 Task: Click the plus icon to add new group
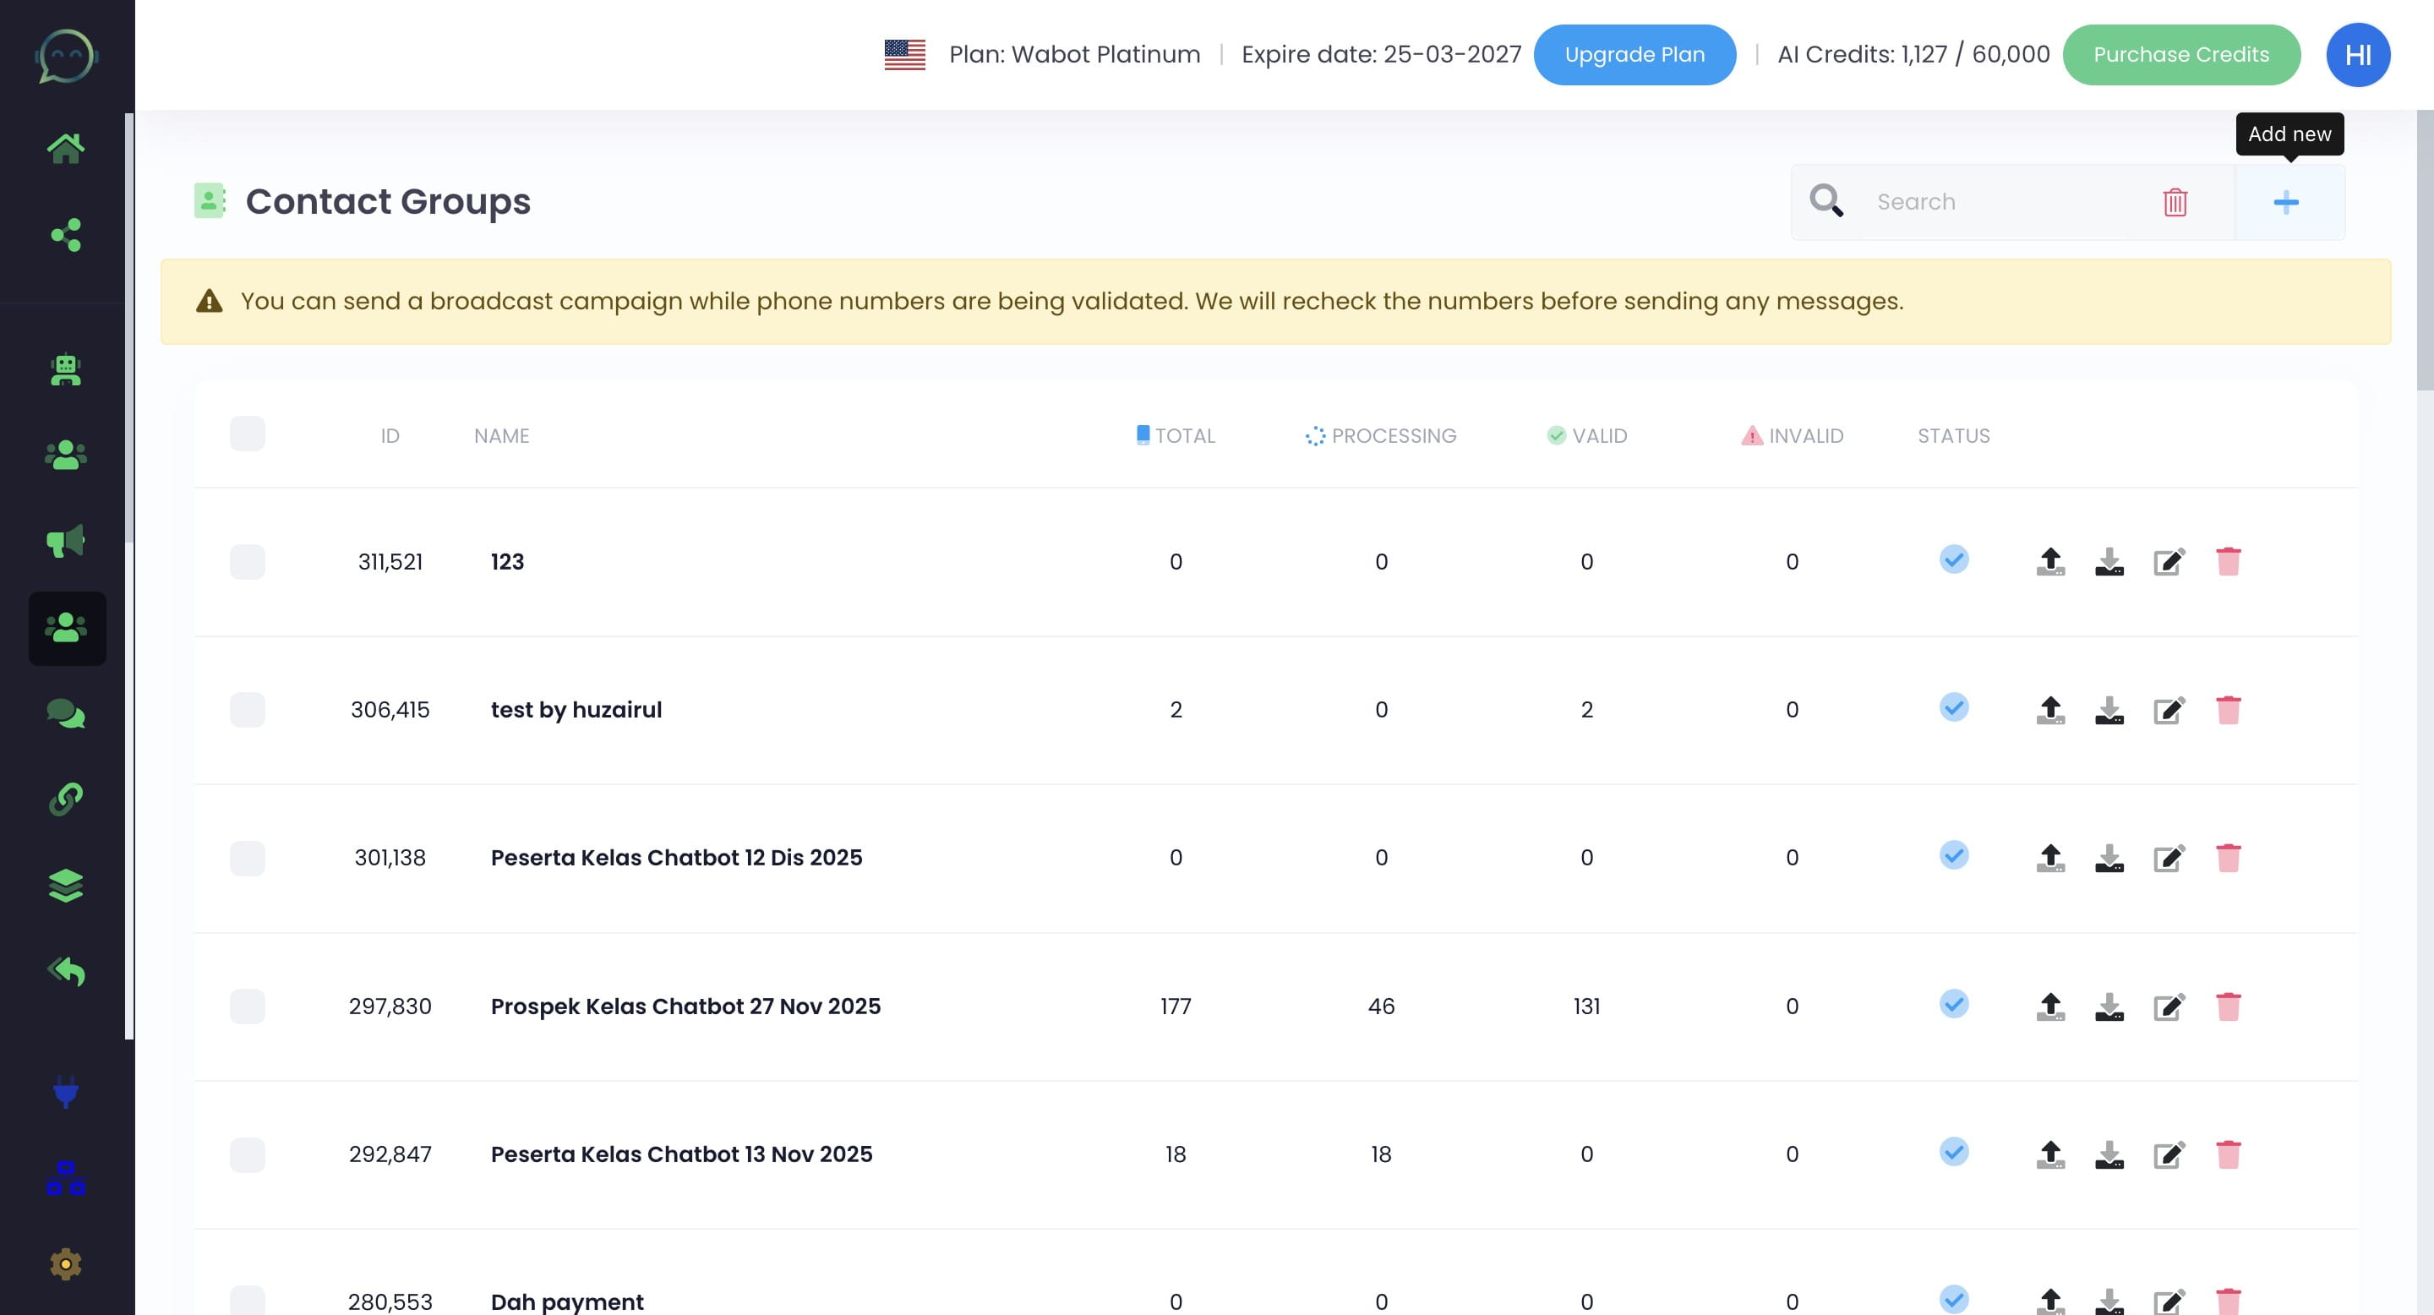click(2284, 202)
